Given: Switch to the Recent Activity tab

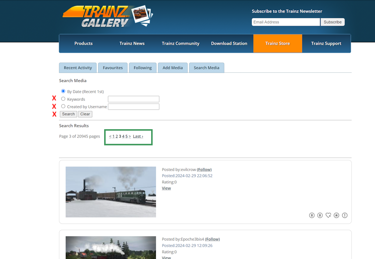Looking at the screenshot, I should coord(78,68).
